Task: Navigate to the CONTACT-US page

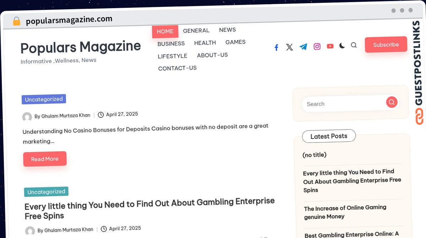Action: (177, 68)
